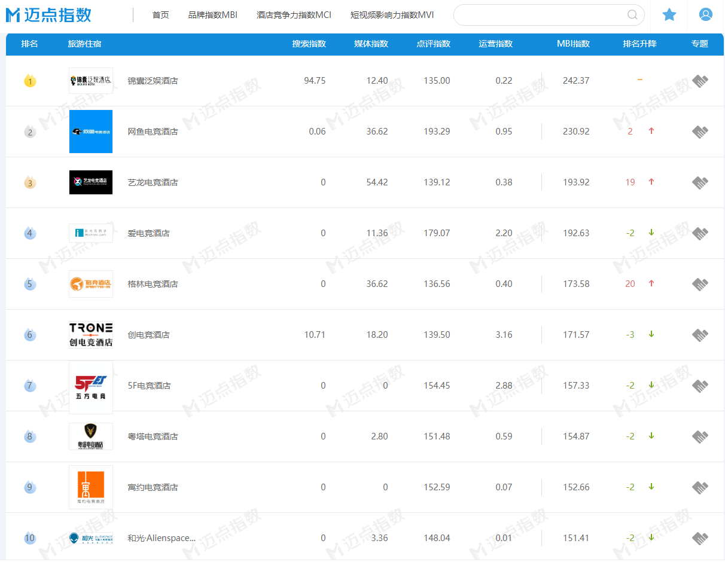Open the 格林电竞酒店 brand link
This screenshot has height=562, width=725.
tap(153, 284)
